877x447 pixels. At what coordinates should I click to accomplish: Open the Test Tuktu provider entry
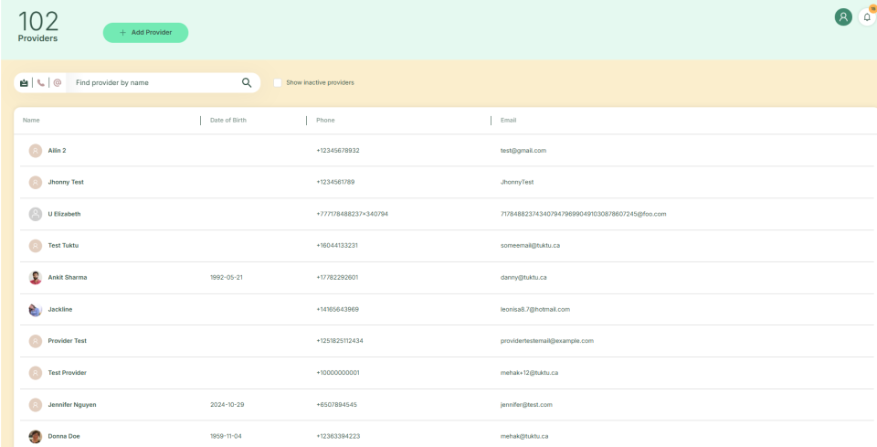pyautogui.click(x=65, y=245)
